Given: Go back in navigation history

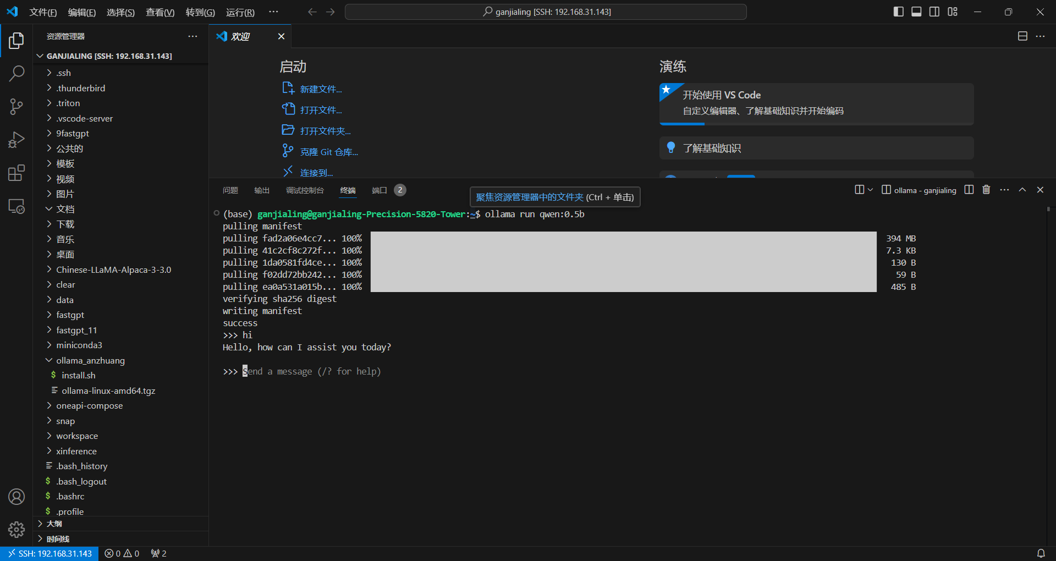Looking at the screenshot, I should [312, 12].
